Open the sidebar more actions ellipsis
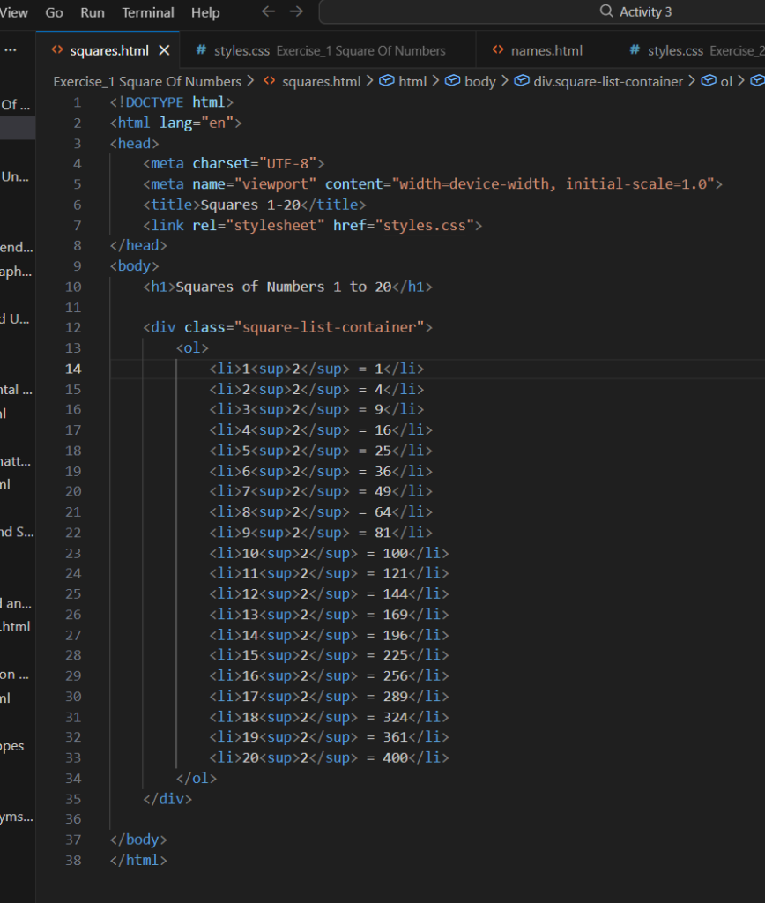Image resolution: width=765 pixels, height=903 pixels. (x=11, y=50)
